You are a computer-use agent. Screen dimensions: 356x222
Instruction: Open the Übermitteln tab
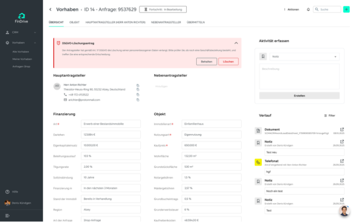[x=196, y=22]
